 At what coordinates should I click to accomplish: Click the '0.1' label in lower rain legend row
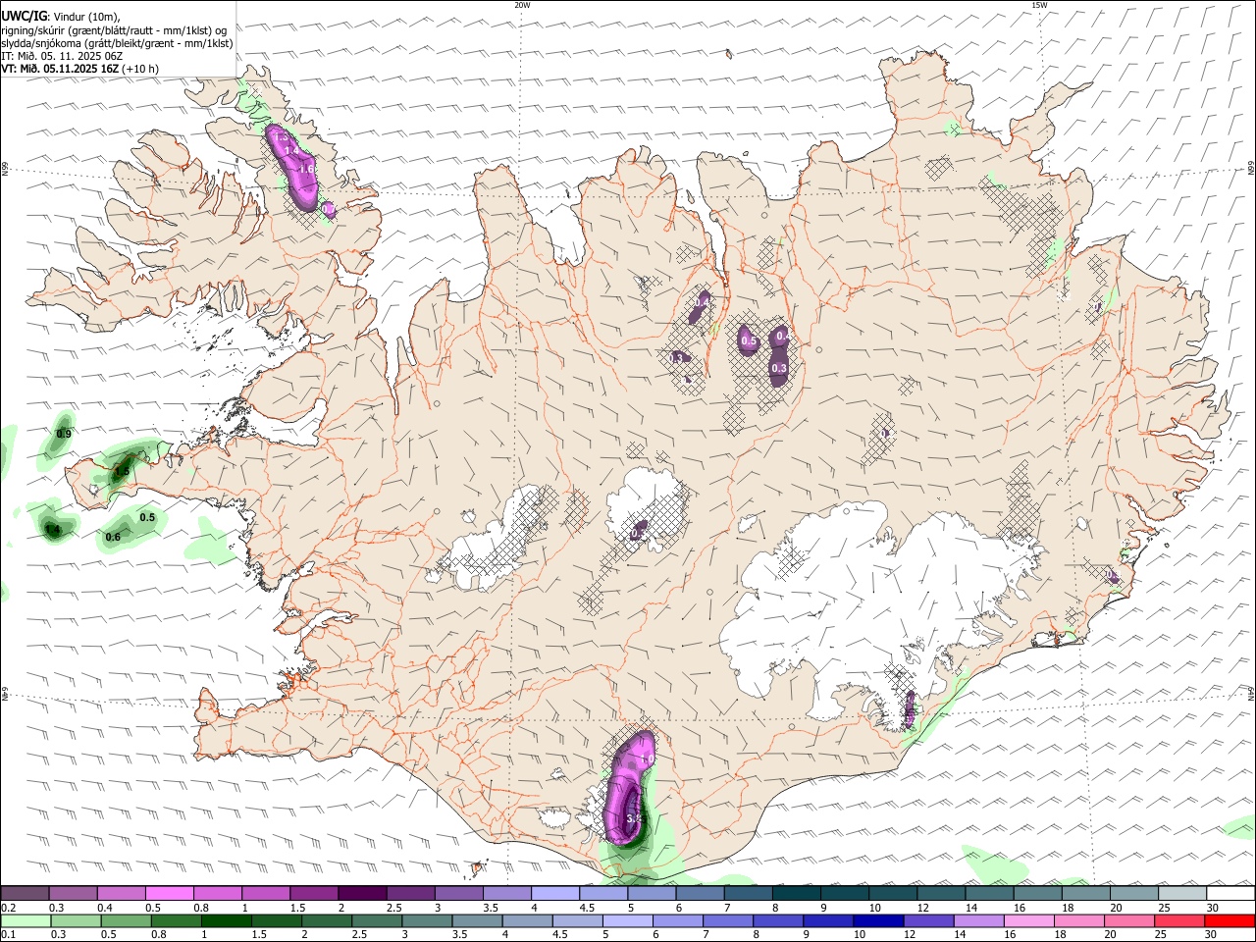(x=8, y=935)
